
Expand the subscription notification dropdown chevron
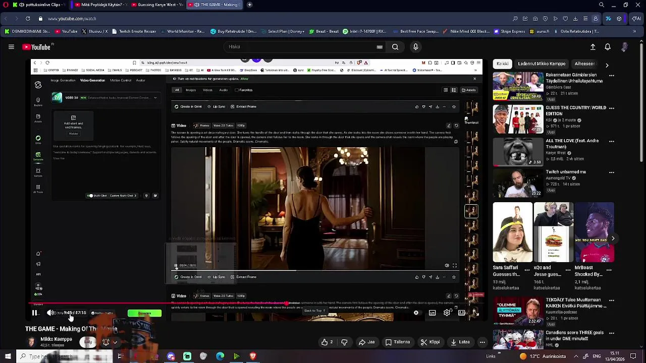(115, 342)
